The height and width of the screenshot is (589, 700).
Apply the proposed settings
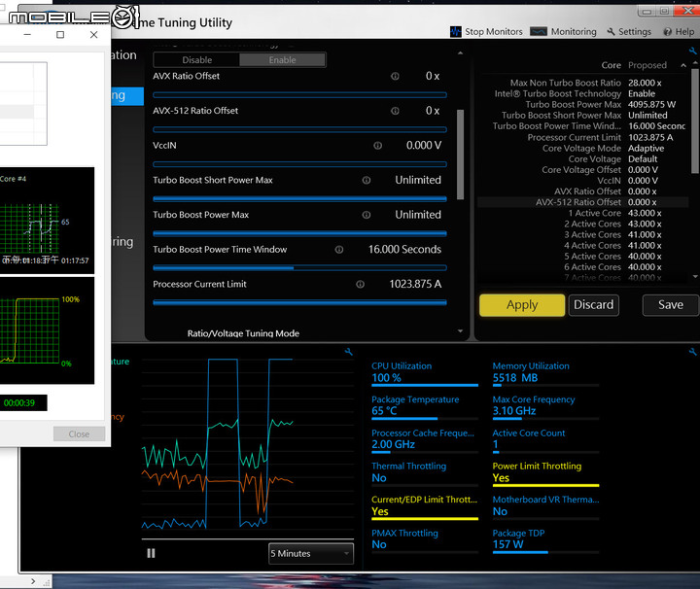coord(522,305)
